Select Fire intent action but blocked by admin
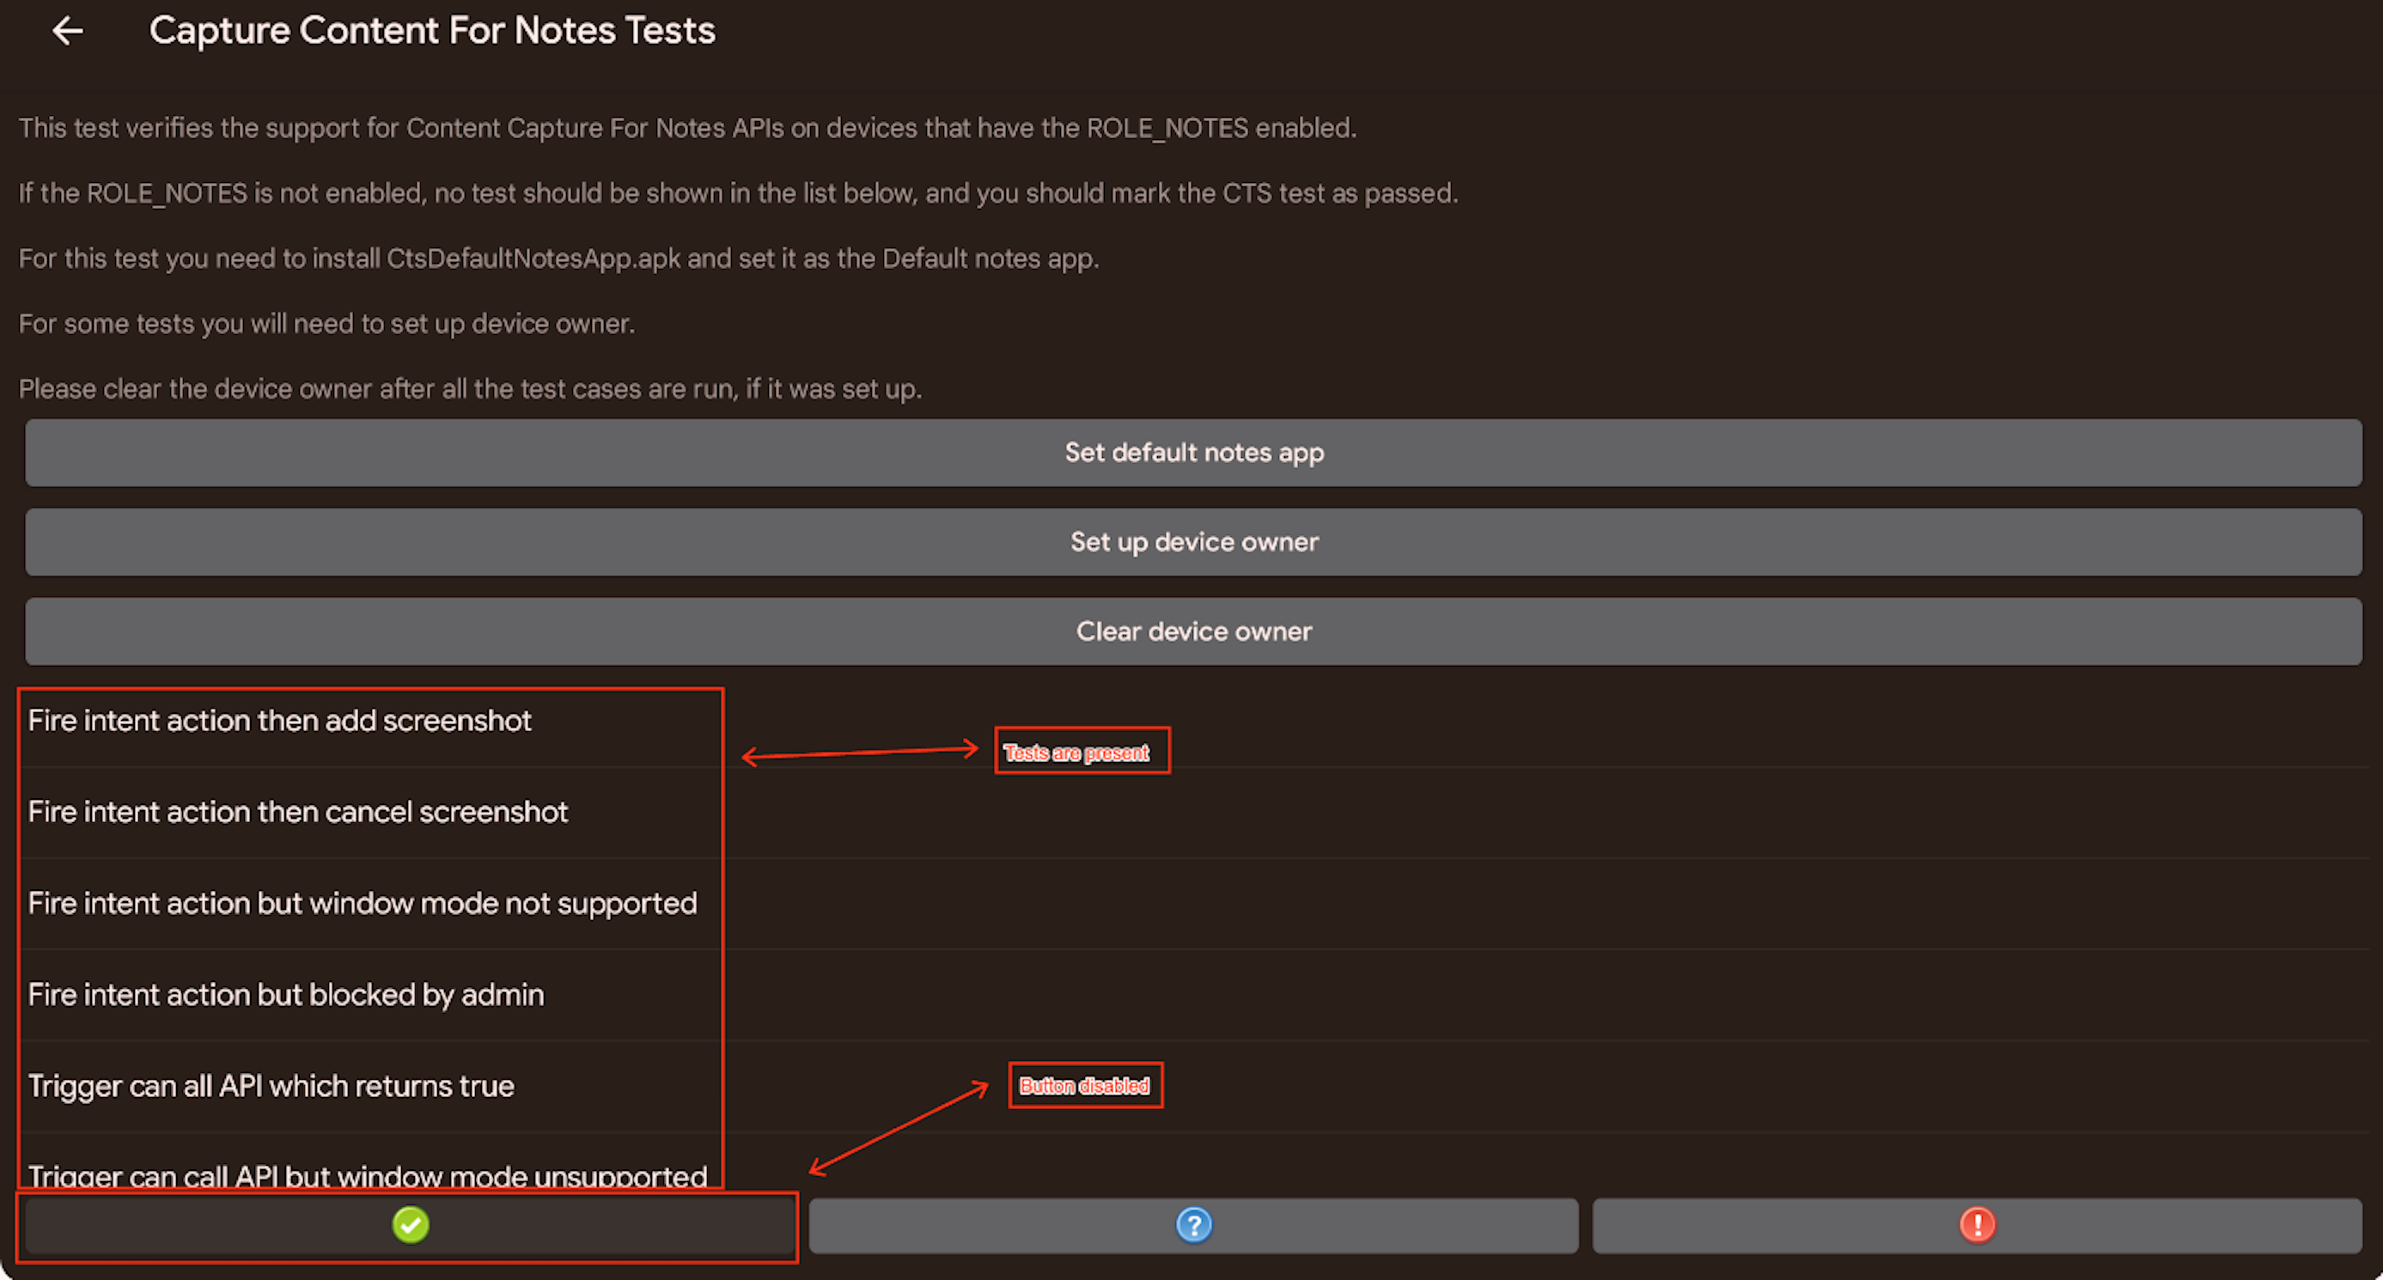 pos(286,994)
